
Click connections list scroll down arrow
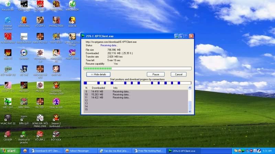190,112
